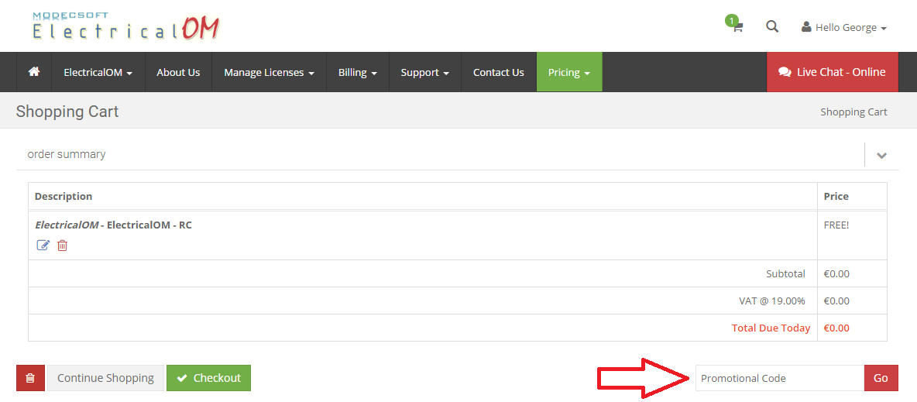Empty the cart with red trash button
917x402 pixels.
[30, 378]
